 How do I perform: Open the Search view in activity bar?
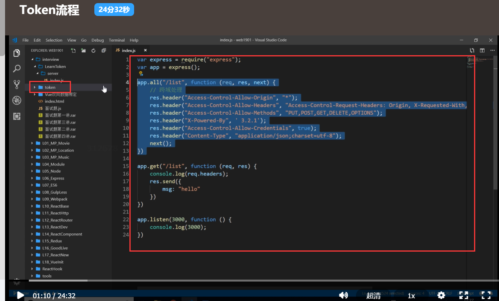point(16,69)
